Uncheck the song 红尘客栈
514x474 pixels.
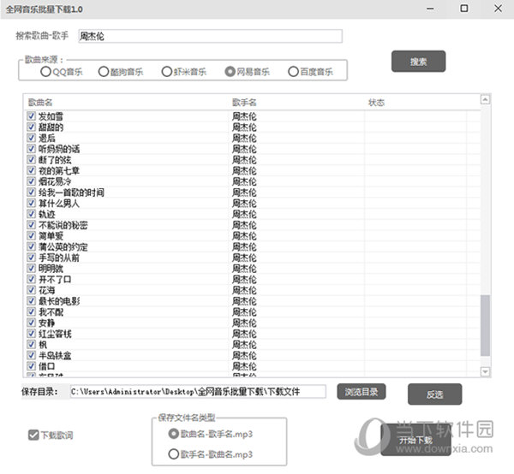(x=31, y=333)
